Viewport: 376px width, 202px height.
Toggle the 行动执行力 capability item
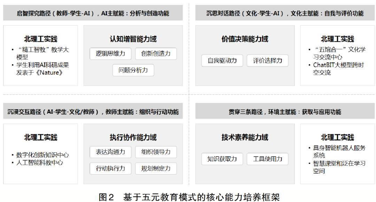(110, 169)
